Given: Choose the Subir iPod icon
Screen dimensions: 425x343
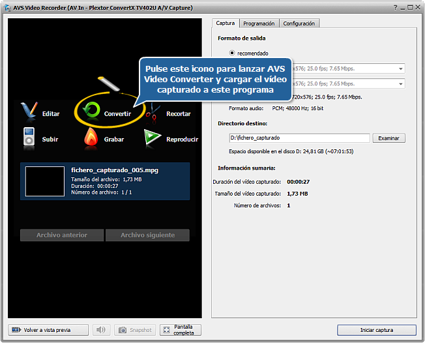Looking at the screenshot, I should pos(29,137).
